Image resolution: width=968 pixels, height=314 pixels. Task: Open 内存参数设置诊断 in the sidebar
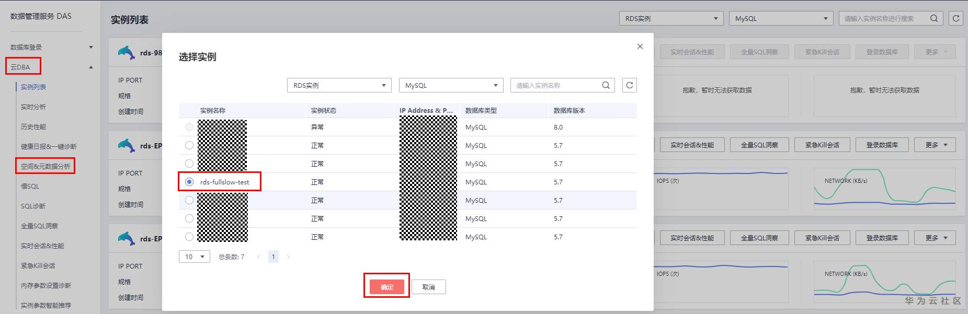46,285
